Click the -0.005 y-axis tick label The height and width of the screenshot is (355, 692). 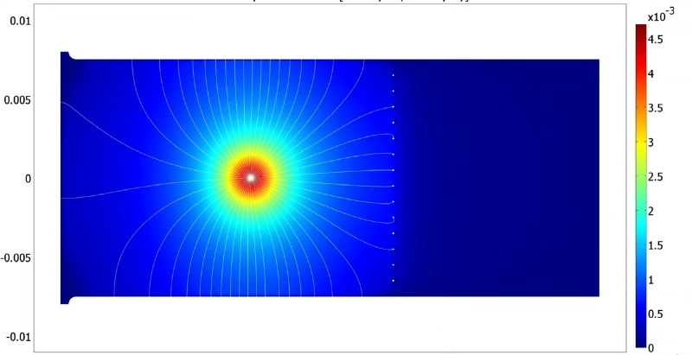point(16,257)
